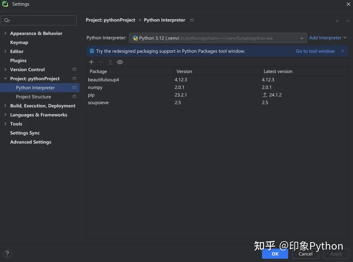Viewport: 353px width, 262px height.
Task: Expand Build, Execution, Deployment section
Action: point(5,106)
